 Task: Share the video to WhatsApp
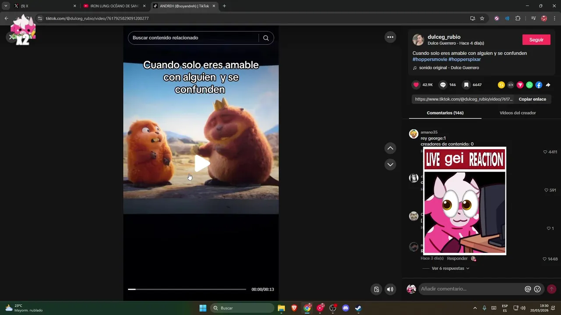pyautogui.click(x=529, y=85)
